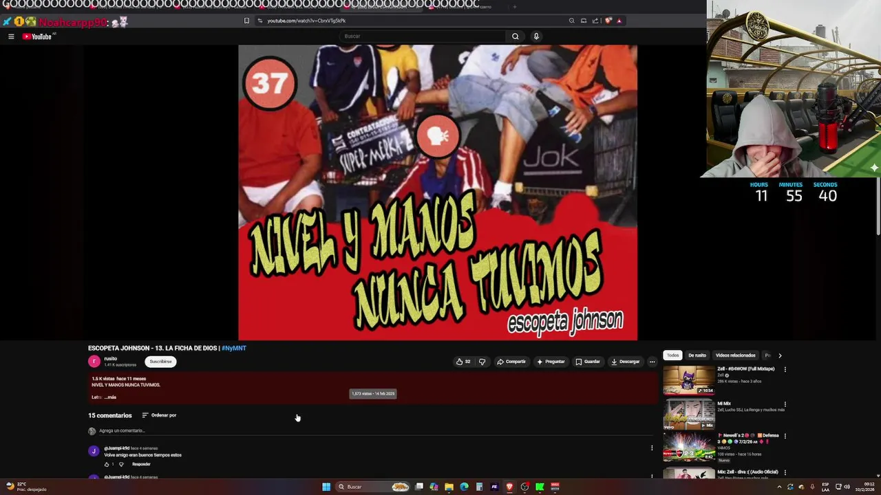Open the YouTube hamburger guide menu
The image size is (881, 495).
click(11, 36)
